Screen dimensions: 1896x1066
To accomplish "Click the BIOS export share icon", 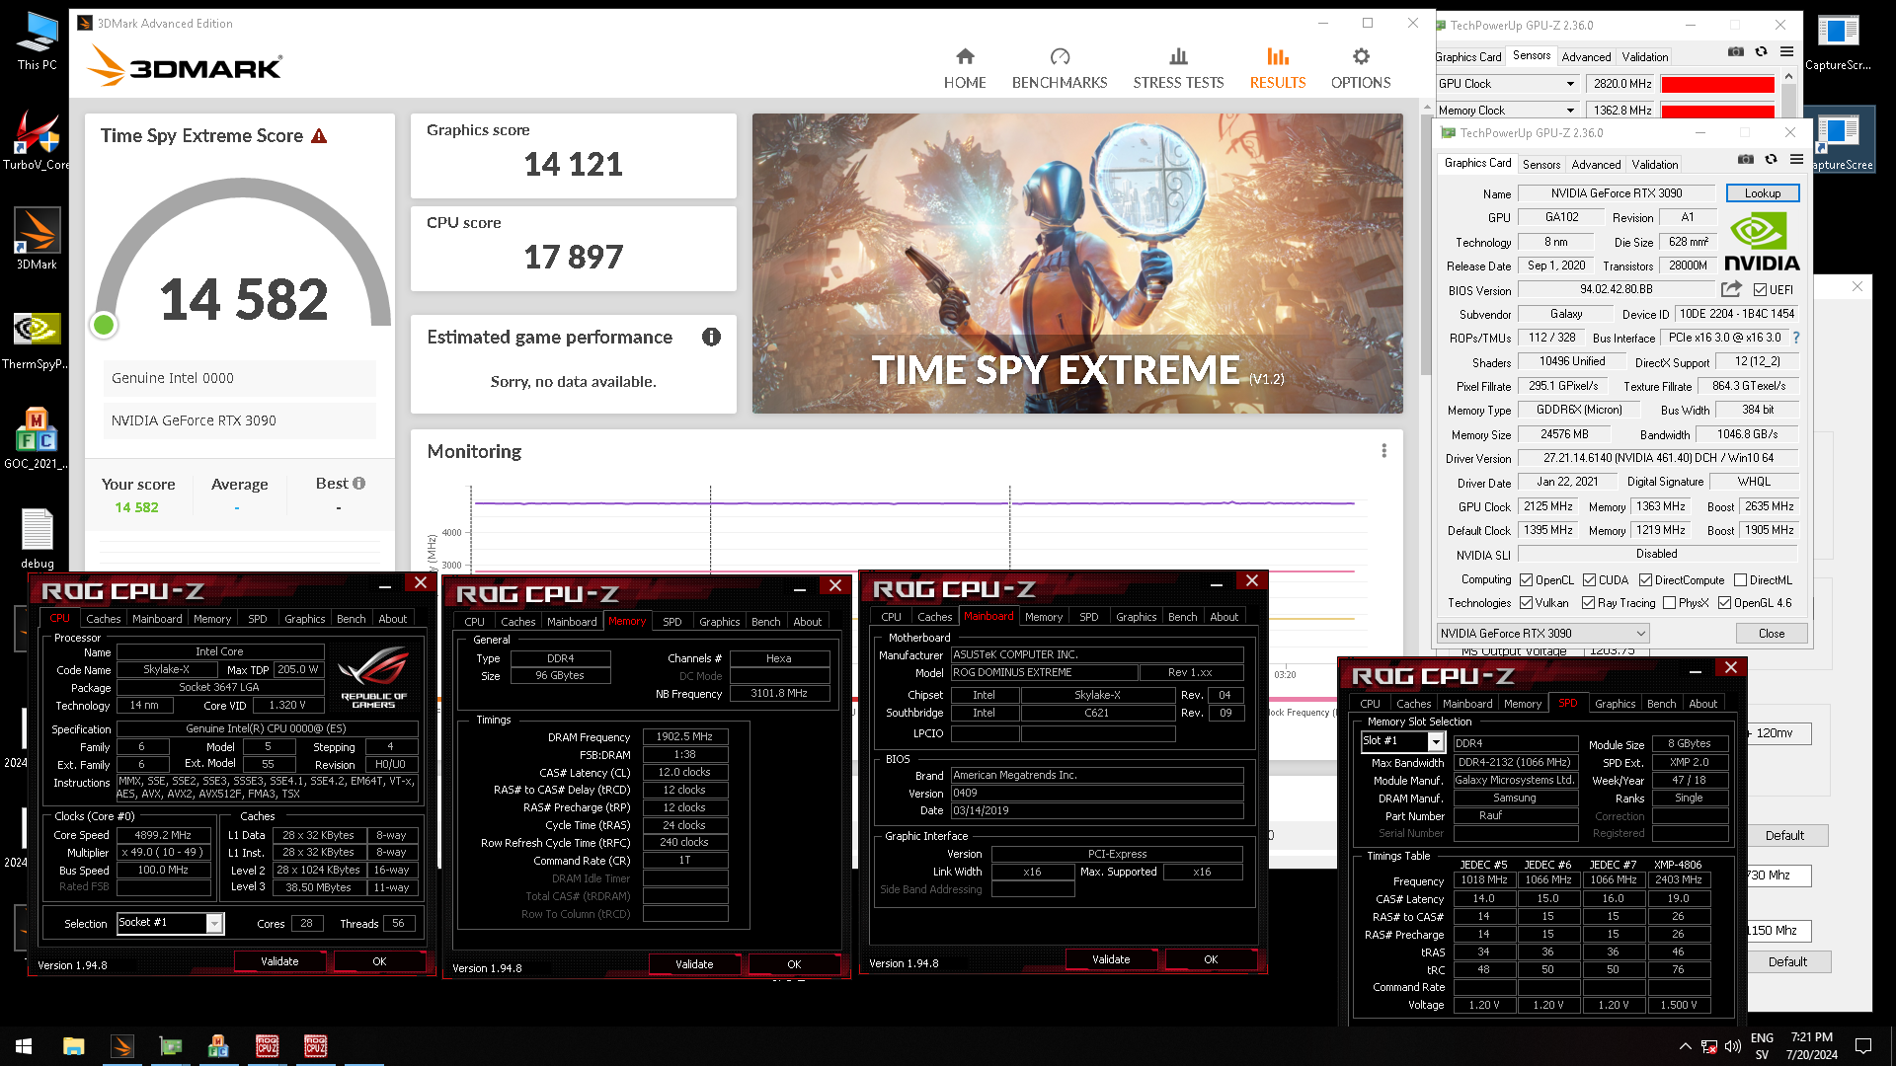I will pos(1731,289).
